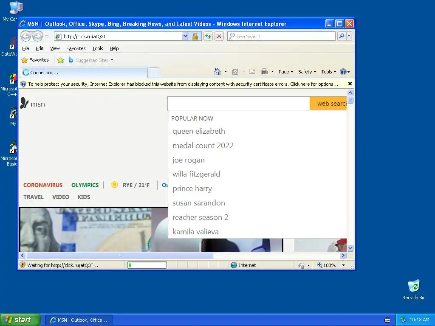This screenshot has width=435, height=326.
Task: Open the KIDS section link
Action: 84,197
